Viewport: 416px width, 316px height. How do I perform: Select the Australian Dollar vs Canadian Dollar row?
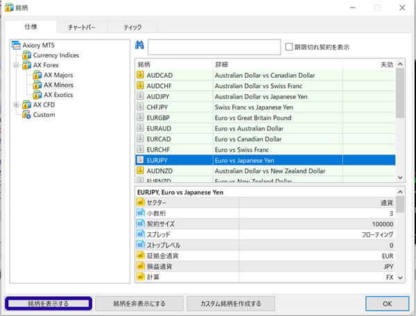tap(266, 75)
